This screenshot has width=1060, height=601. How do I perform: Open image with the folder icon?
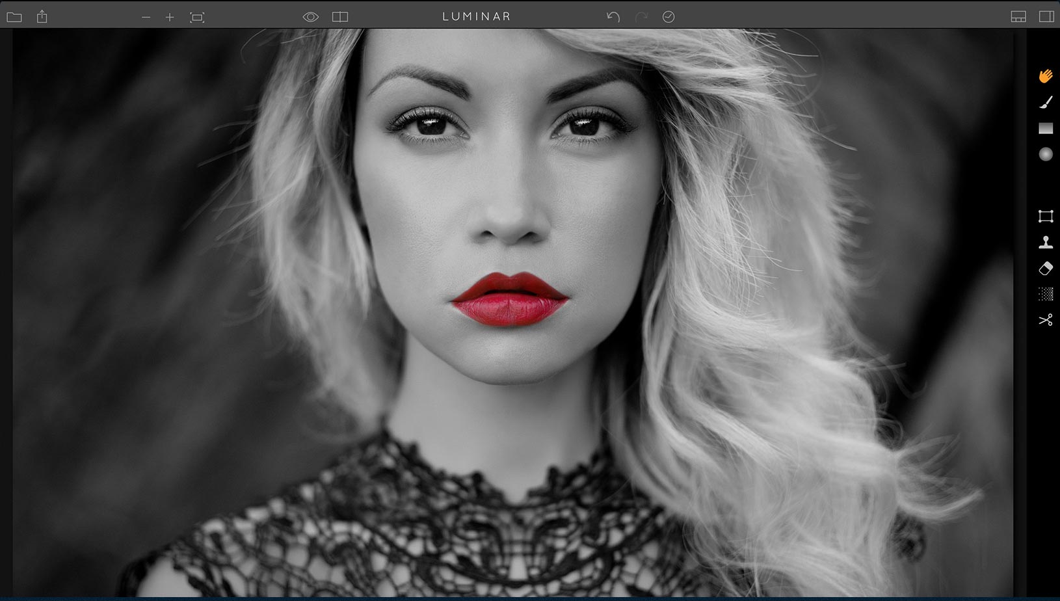[14, 17]
